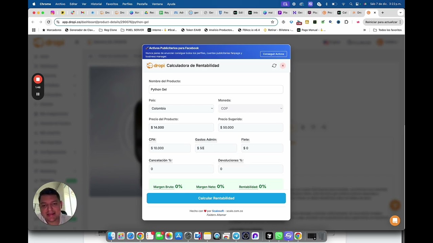This screenshot has width=433, height=243.
Task: Switch to the Xcri browser tab
Action: tap(134, 12)
